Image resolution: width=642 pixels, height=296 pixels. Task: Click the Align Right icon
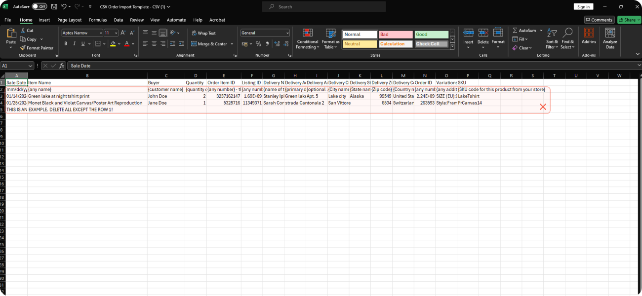click(163, 44)
